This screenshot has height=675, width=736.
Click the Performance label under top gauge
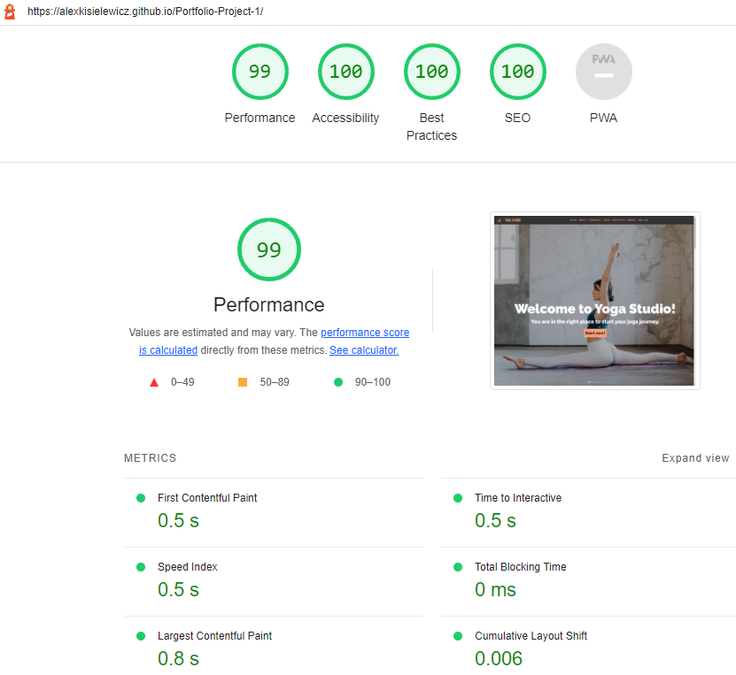click(x=260, y=118)
